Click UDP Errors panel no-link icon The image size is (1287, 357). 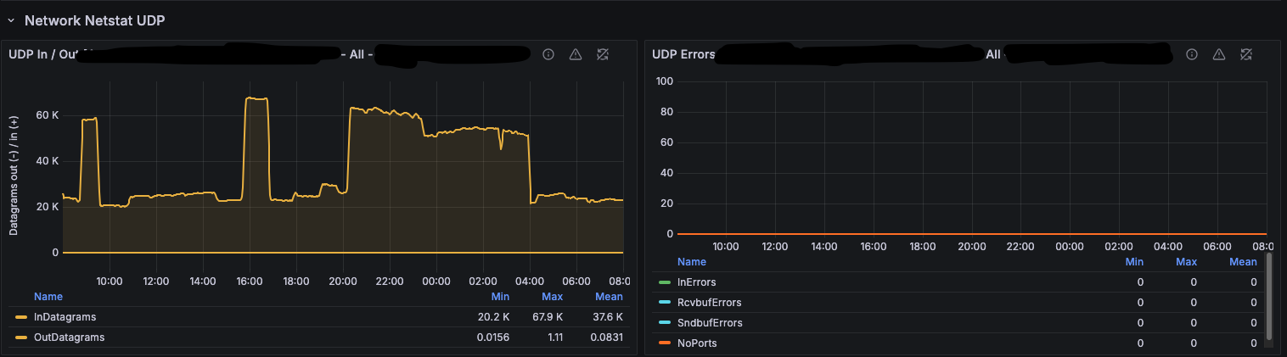[1246, 54]
